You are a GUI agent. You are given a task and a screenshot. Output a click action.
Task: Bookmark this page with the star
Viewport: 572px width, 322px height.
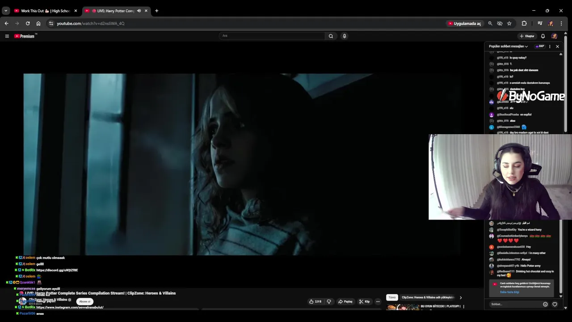tap(509, 23)
